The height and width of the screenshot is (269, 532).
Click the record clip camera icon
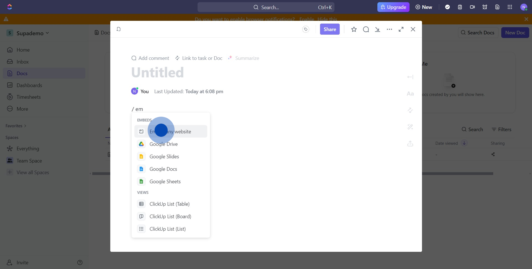click(472, 7)
